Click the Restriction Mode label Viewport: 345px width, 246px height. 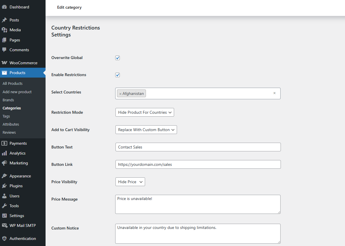click(67, 112)
